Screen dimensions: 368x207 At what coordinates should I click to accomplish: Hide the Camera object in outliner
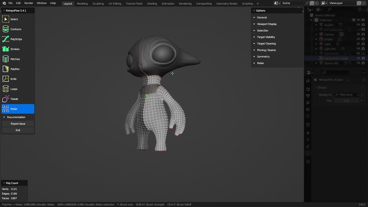point(359,34)
